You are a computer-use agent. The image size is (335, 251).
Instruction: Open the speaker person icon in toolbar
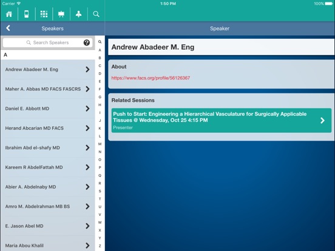click(79, 14)
